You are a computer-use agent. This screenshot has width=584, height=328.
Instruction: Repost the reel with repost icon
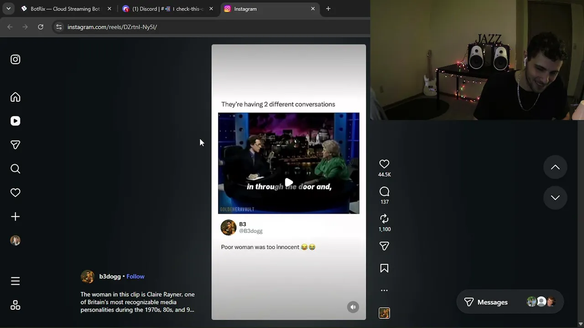[384, 219]
